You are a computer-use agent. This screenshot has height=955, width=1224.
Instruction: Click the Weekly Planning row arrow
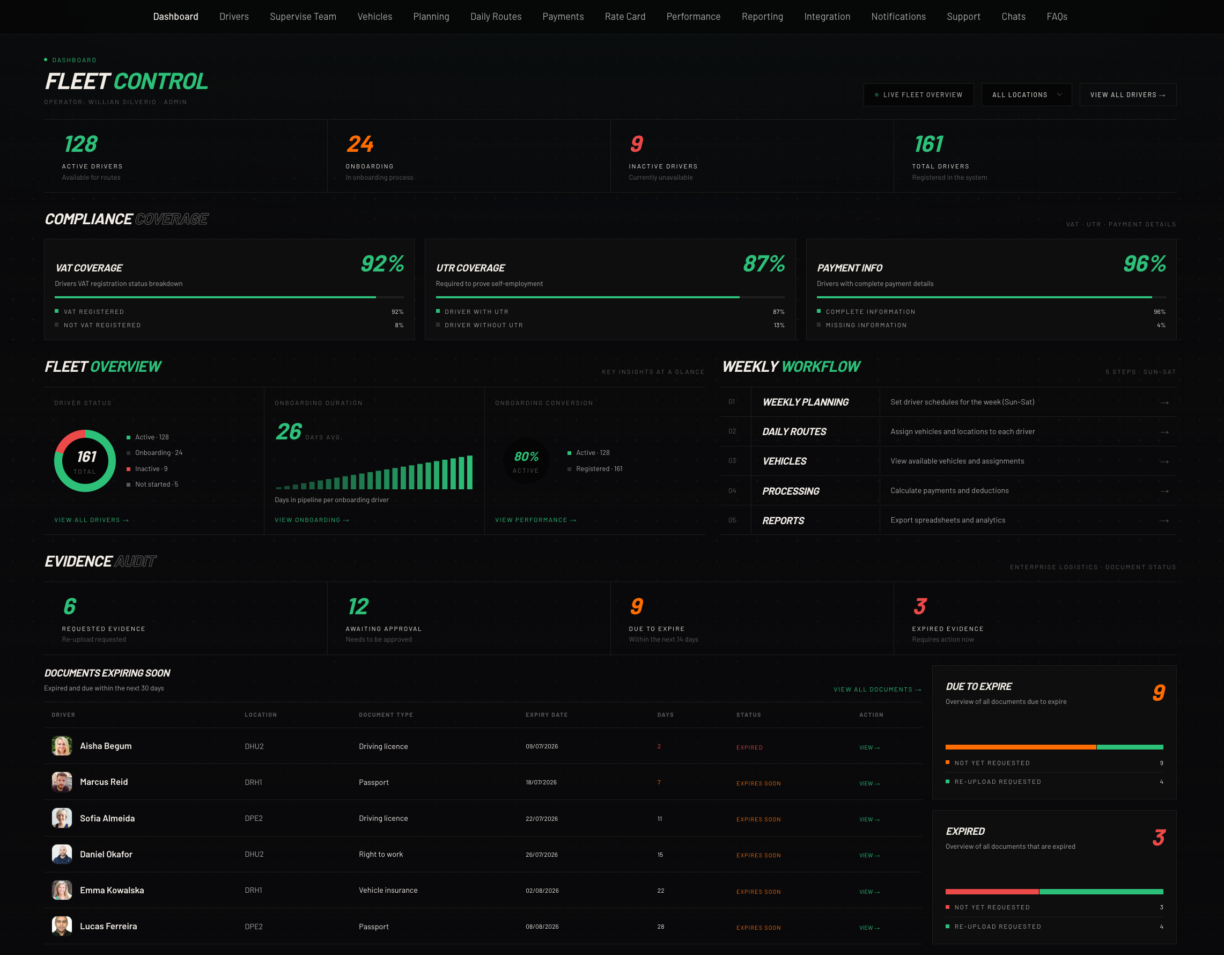(1164, 402)
